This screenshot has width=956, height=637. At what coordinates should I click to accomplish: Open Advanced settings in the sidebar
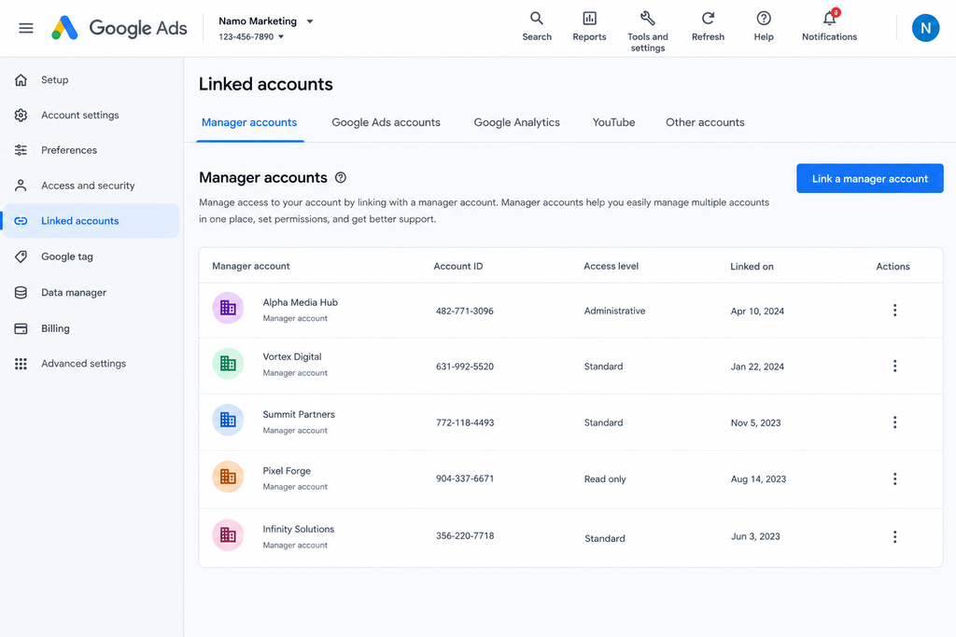[83, 364]
